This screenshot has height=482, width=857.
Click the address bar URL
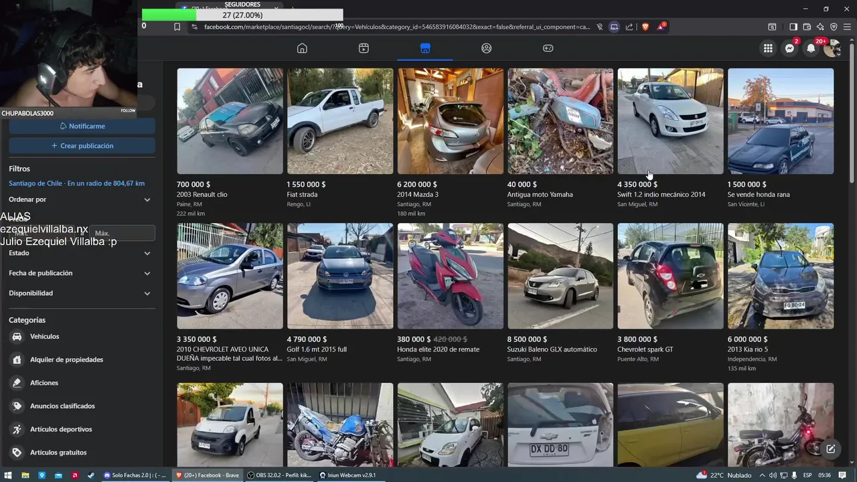397,27
